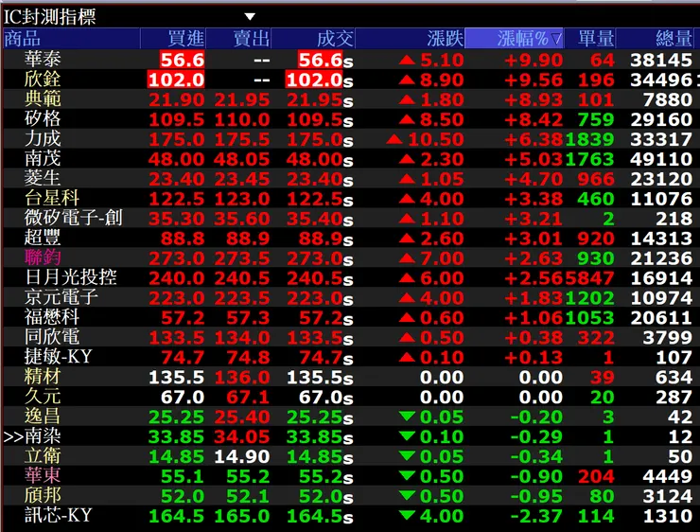Sort by the 賣出 column header
Viewport: 700px width, 532px height.
click(238, 39)
